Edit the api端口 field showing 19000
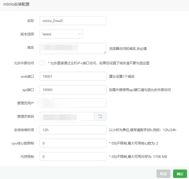This screenshot has width=189, height=179. [73, 90]
